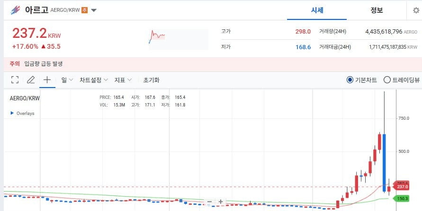The image size is (422, 211).
Task: Click the mini price sparkline chart
Action: (x=179, y=39)
